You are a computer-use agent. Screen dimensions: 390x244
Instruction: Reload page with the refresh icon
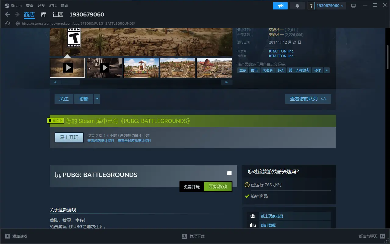(8, 23)
